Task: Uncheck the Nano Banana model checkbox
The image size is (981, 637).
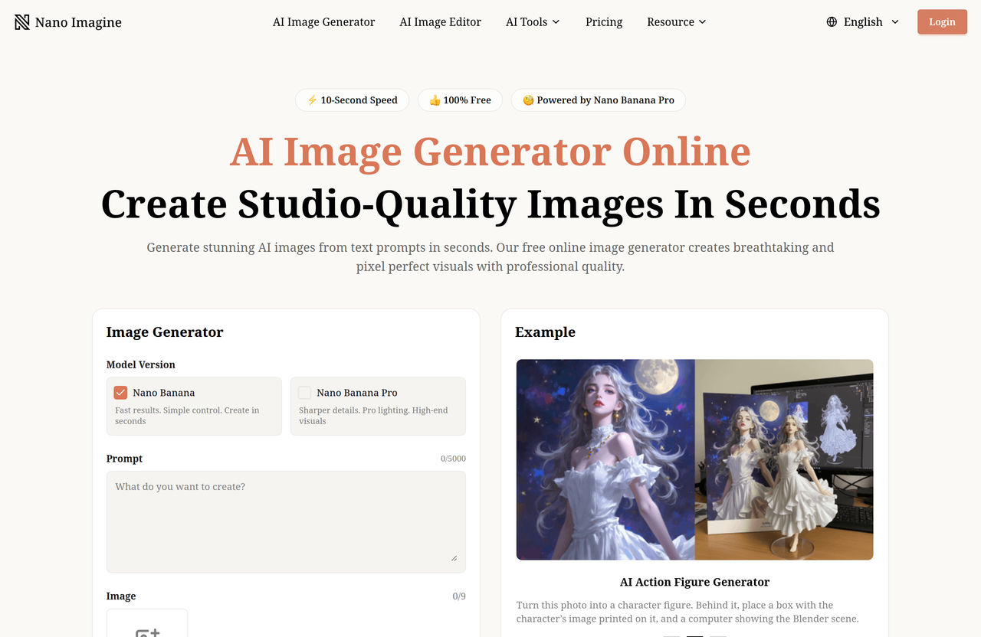Action: [x=120, y=393]
